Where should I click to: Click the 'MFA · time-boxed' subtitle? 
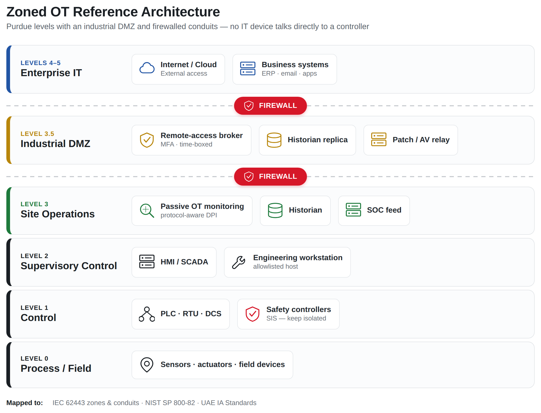tap(186, 144)
